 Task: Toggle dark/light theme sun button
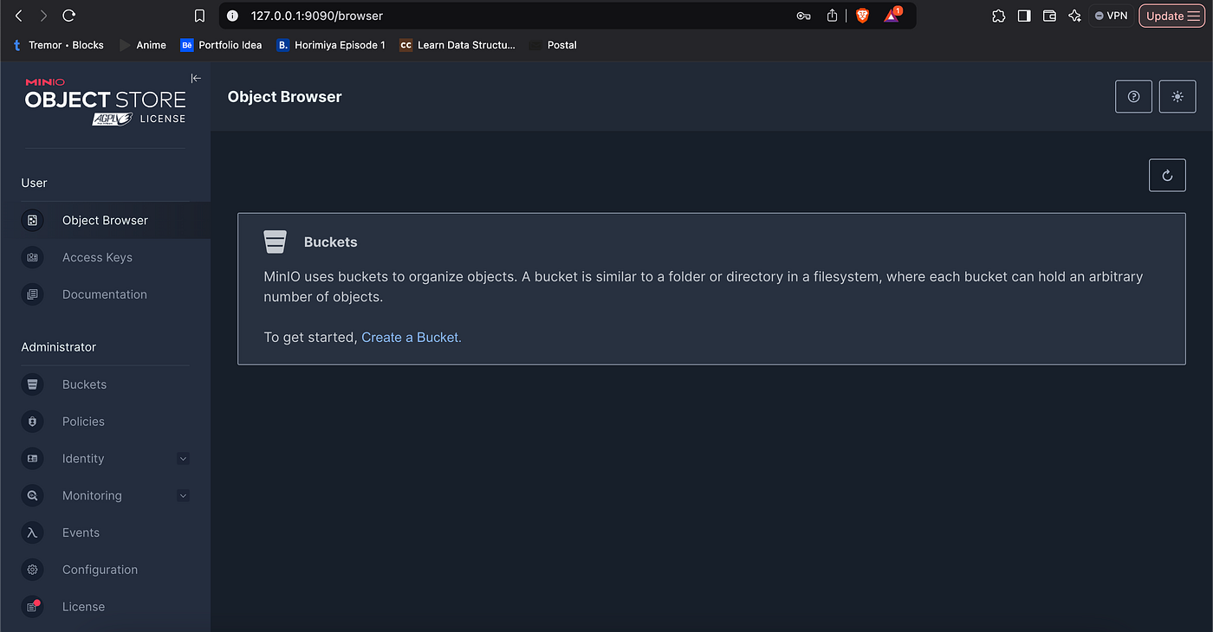point(1177,97)
